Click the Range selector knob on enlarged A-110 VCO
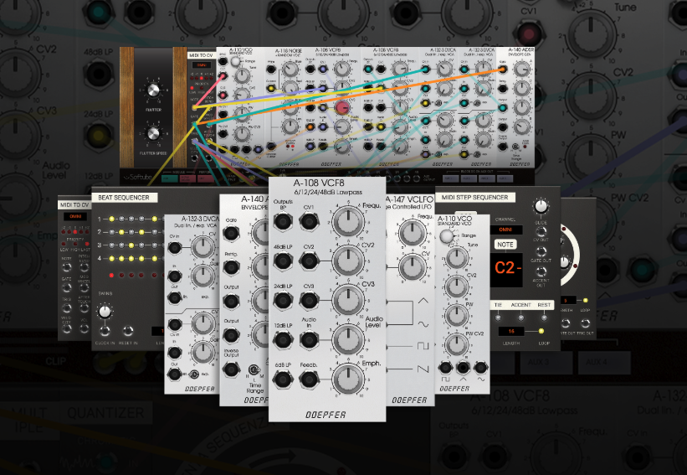Image resolution: width=687 pixels, height=475 pixels. pos(446,236)
